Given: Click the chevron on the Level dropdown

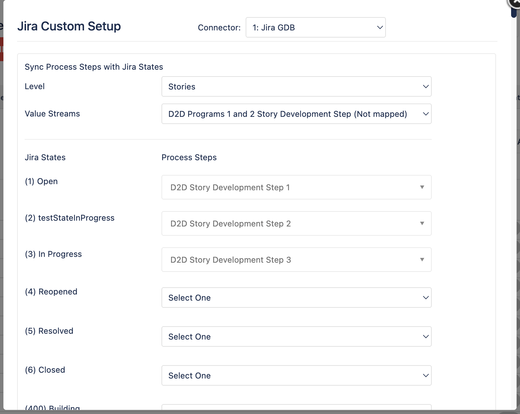Looking at the screenshot, I should (x=425, y=86).
